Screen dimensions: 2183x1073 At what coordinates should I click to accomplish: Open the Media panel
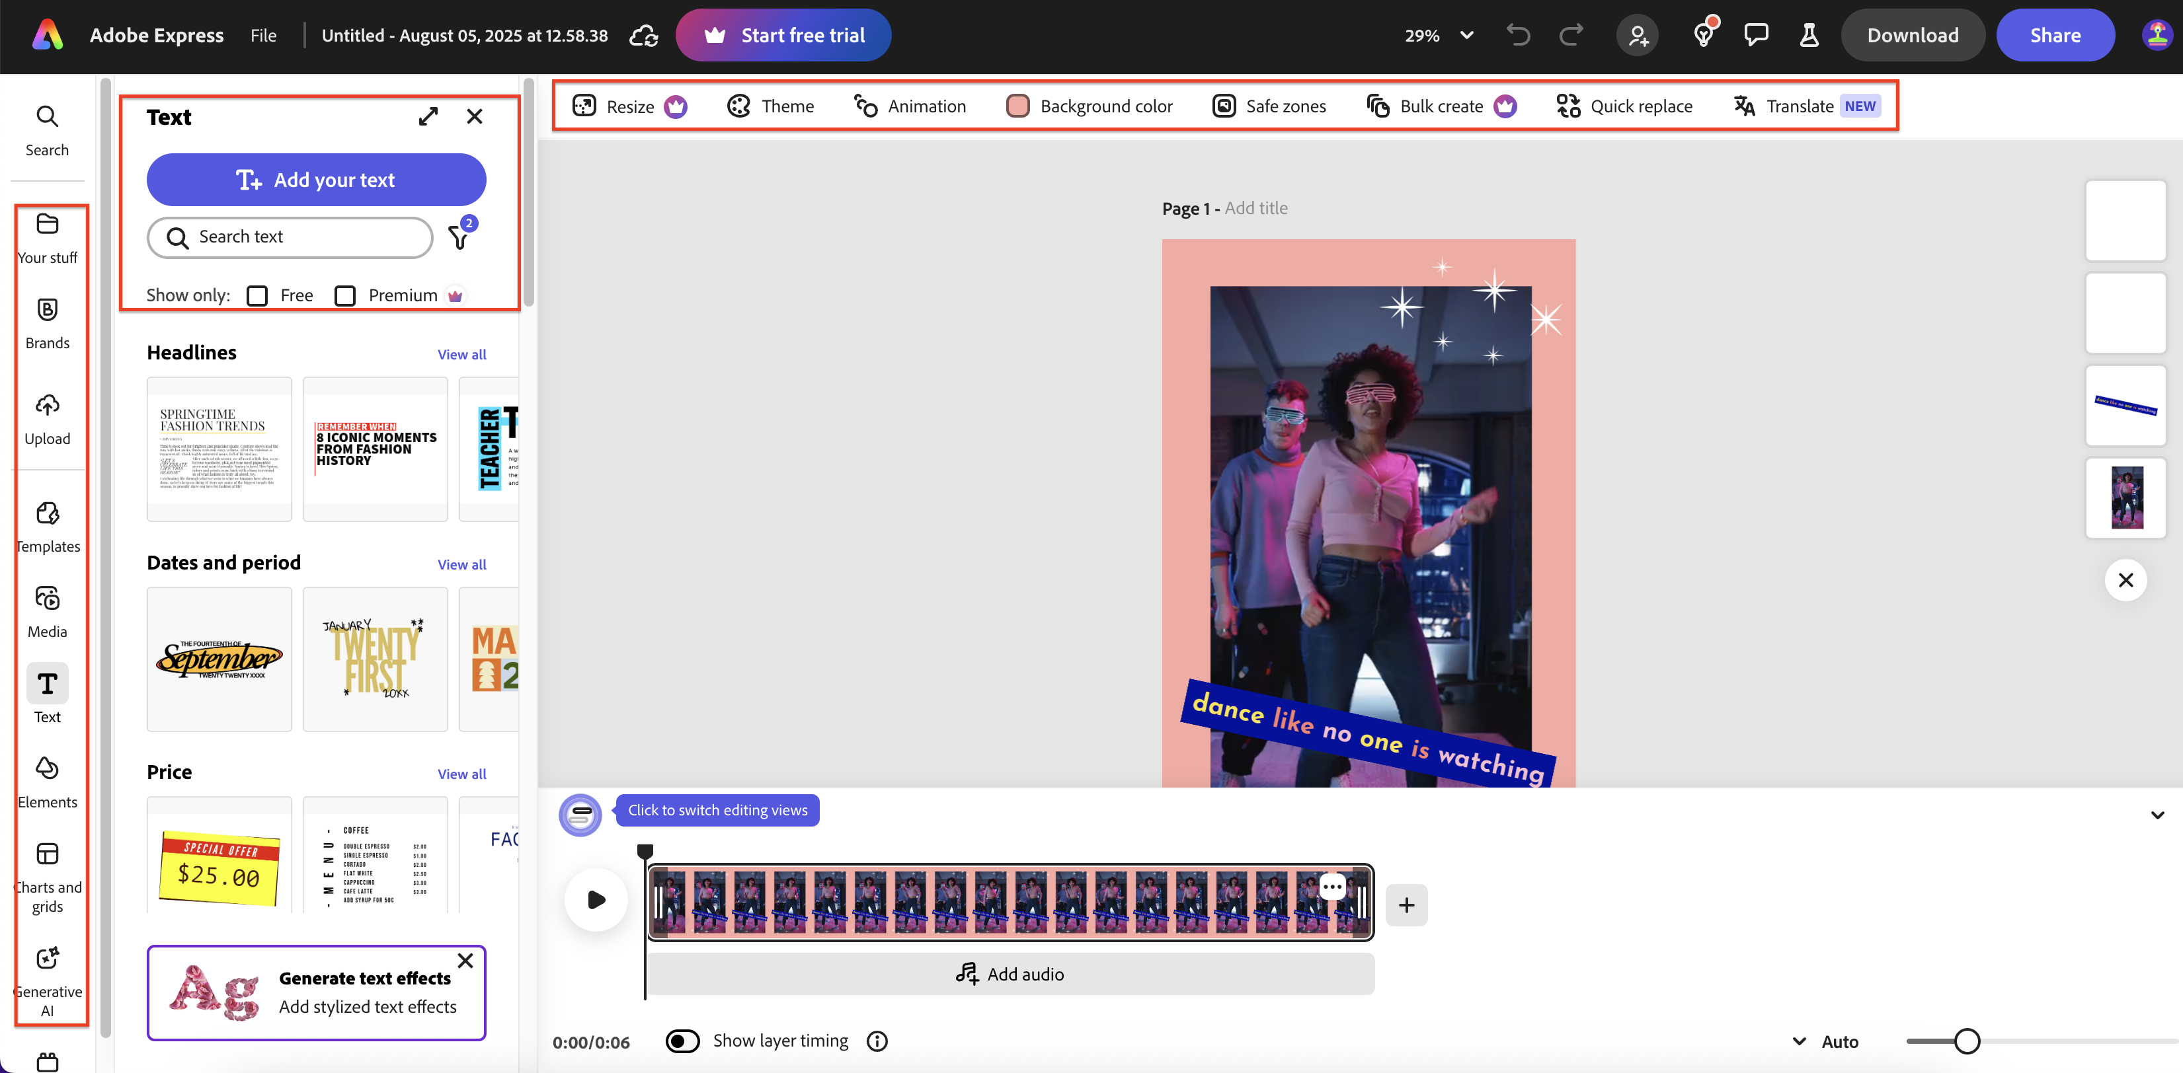pyautogui.click(x=48, y=612)
